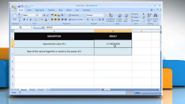185x104 pixels.
Task: Increase decimal places
Action: pos(99,20)
